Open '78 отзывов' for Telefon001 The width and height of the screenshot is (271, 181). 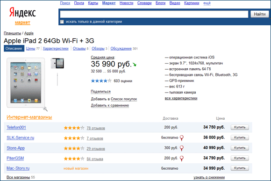coord(96,128)
